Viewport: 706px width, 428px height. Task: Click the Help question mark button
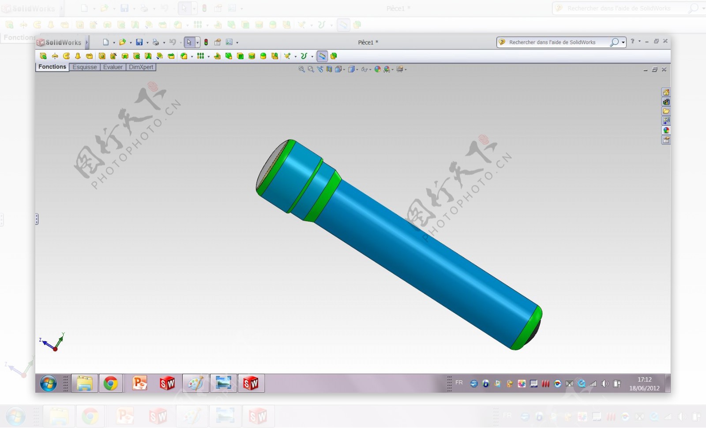pos(632,41)
